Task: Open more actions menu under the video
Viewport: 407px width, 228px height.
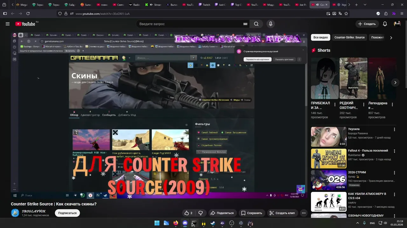Action: (x=304, y=213)
